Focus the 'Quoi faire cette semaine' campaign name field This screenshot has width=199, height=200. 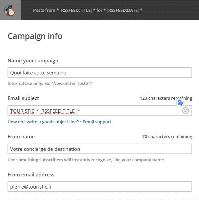click(100, 72)
